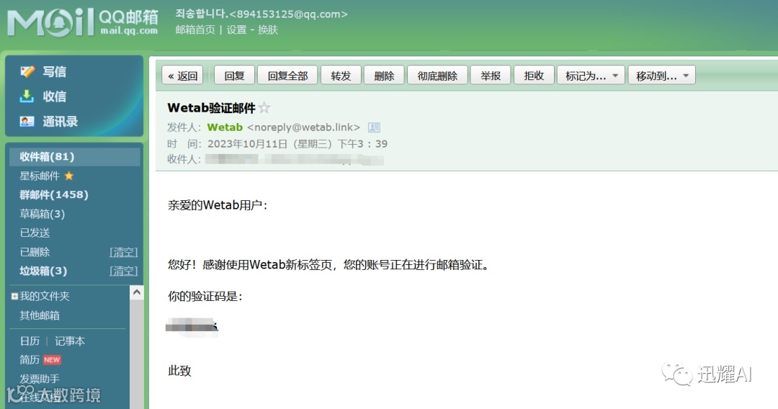Click the 换肤 skin link
This screenshot has height=409, width=778.
[268, 30]
